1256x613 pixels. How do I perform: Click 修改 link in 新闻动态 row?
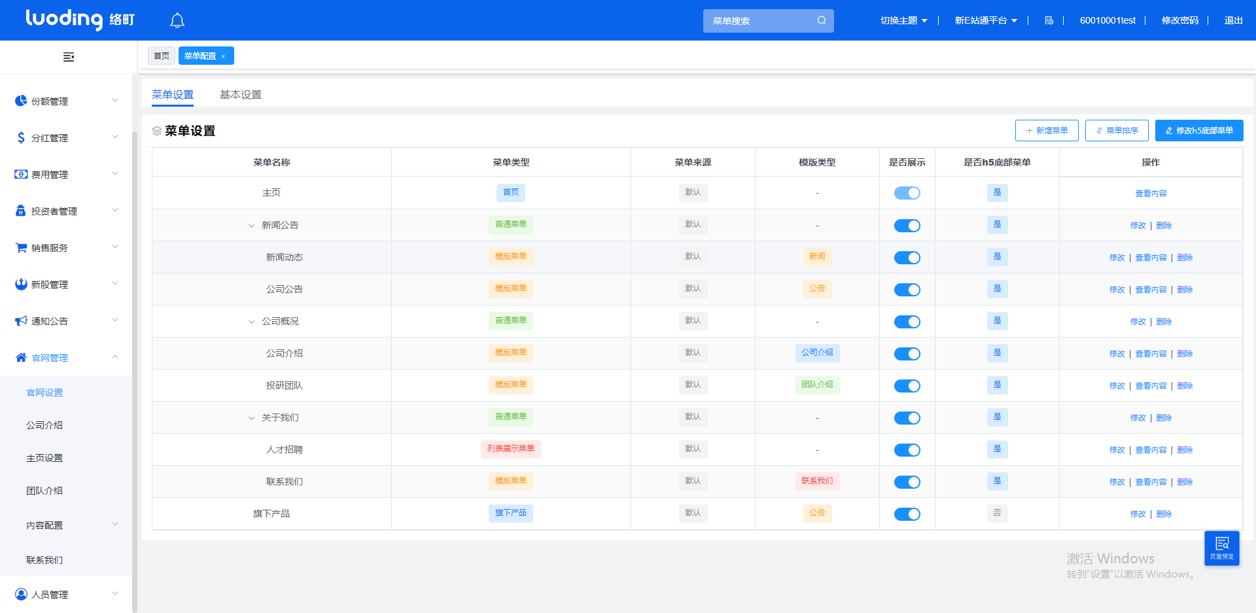tap(1117, 257)
